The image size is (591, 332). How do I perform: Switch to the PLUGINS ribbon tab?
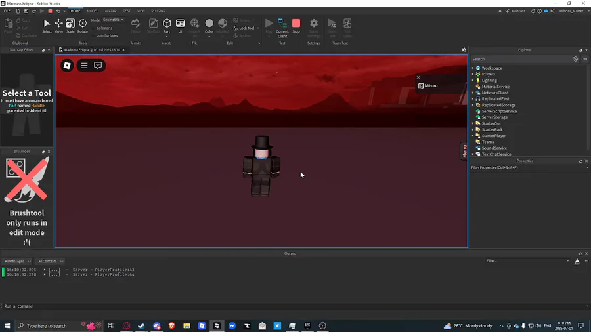(x=158, y=11)
